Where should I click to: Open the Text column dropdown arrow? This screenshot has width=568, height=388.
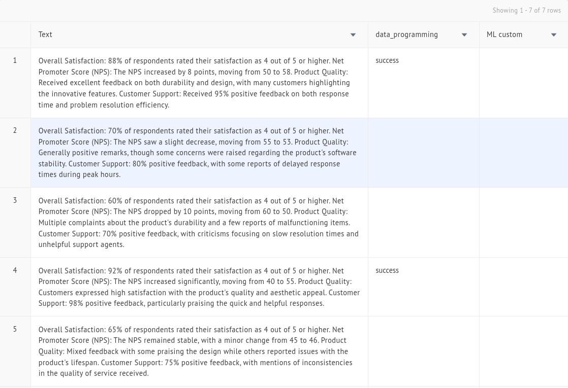[x=353, y=34]
